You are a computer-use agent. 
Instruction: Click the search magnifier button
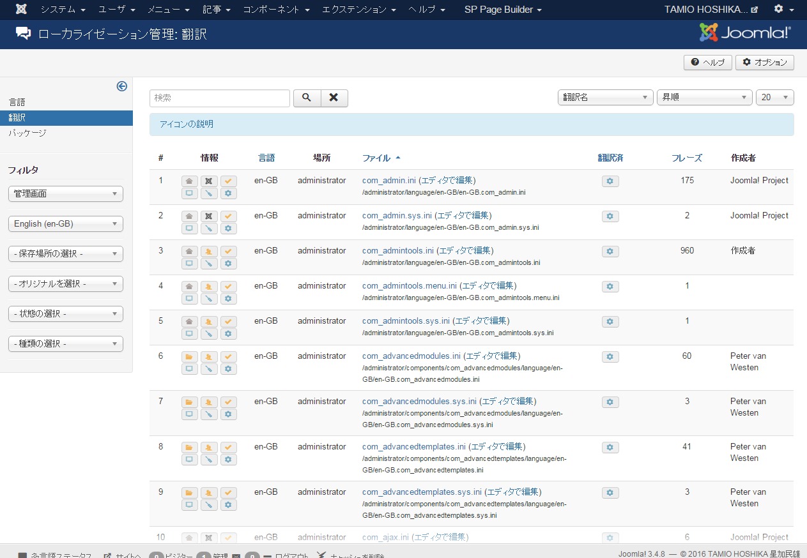coord(307,98)
